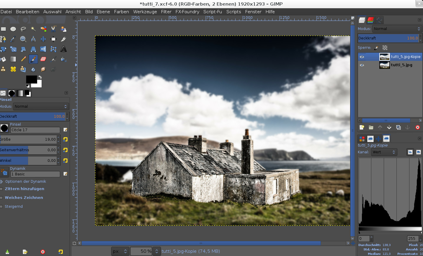Select the Eraser tool in the toolbox
Viewport: 423px width, 256px height.
point(43,59)
